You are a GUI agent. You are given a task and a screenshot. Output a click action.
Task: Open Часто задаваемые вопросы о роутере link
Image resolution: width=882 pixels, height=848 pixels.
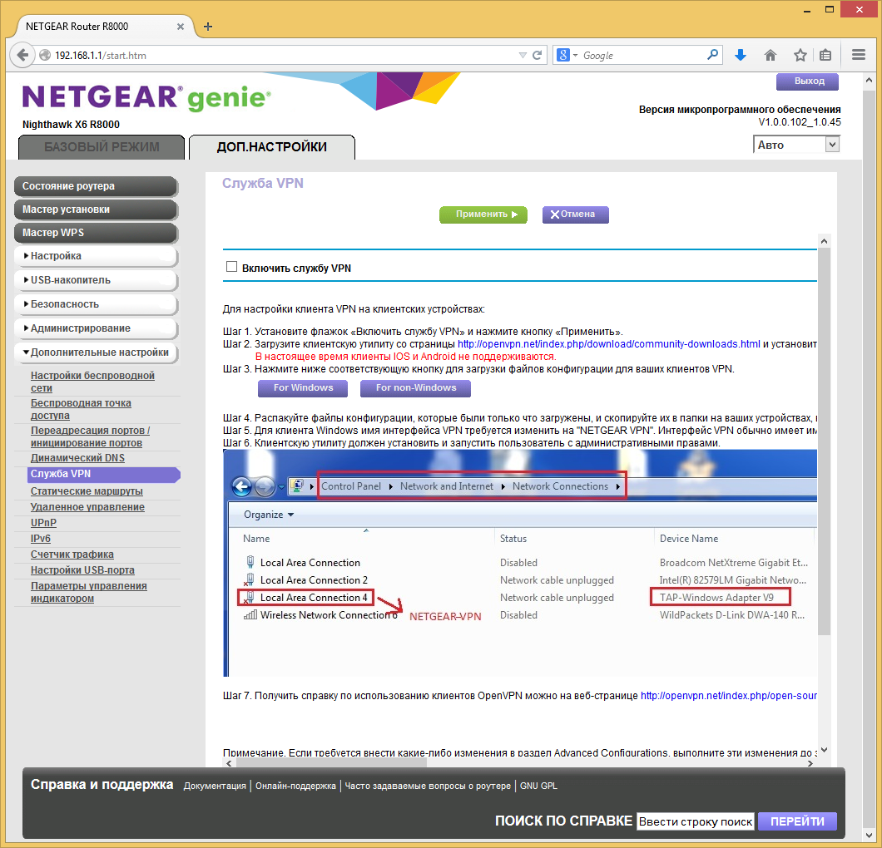428,786
